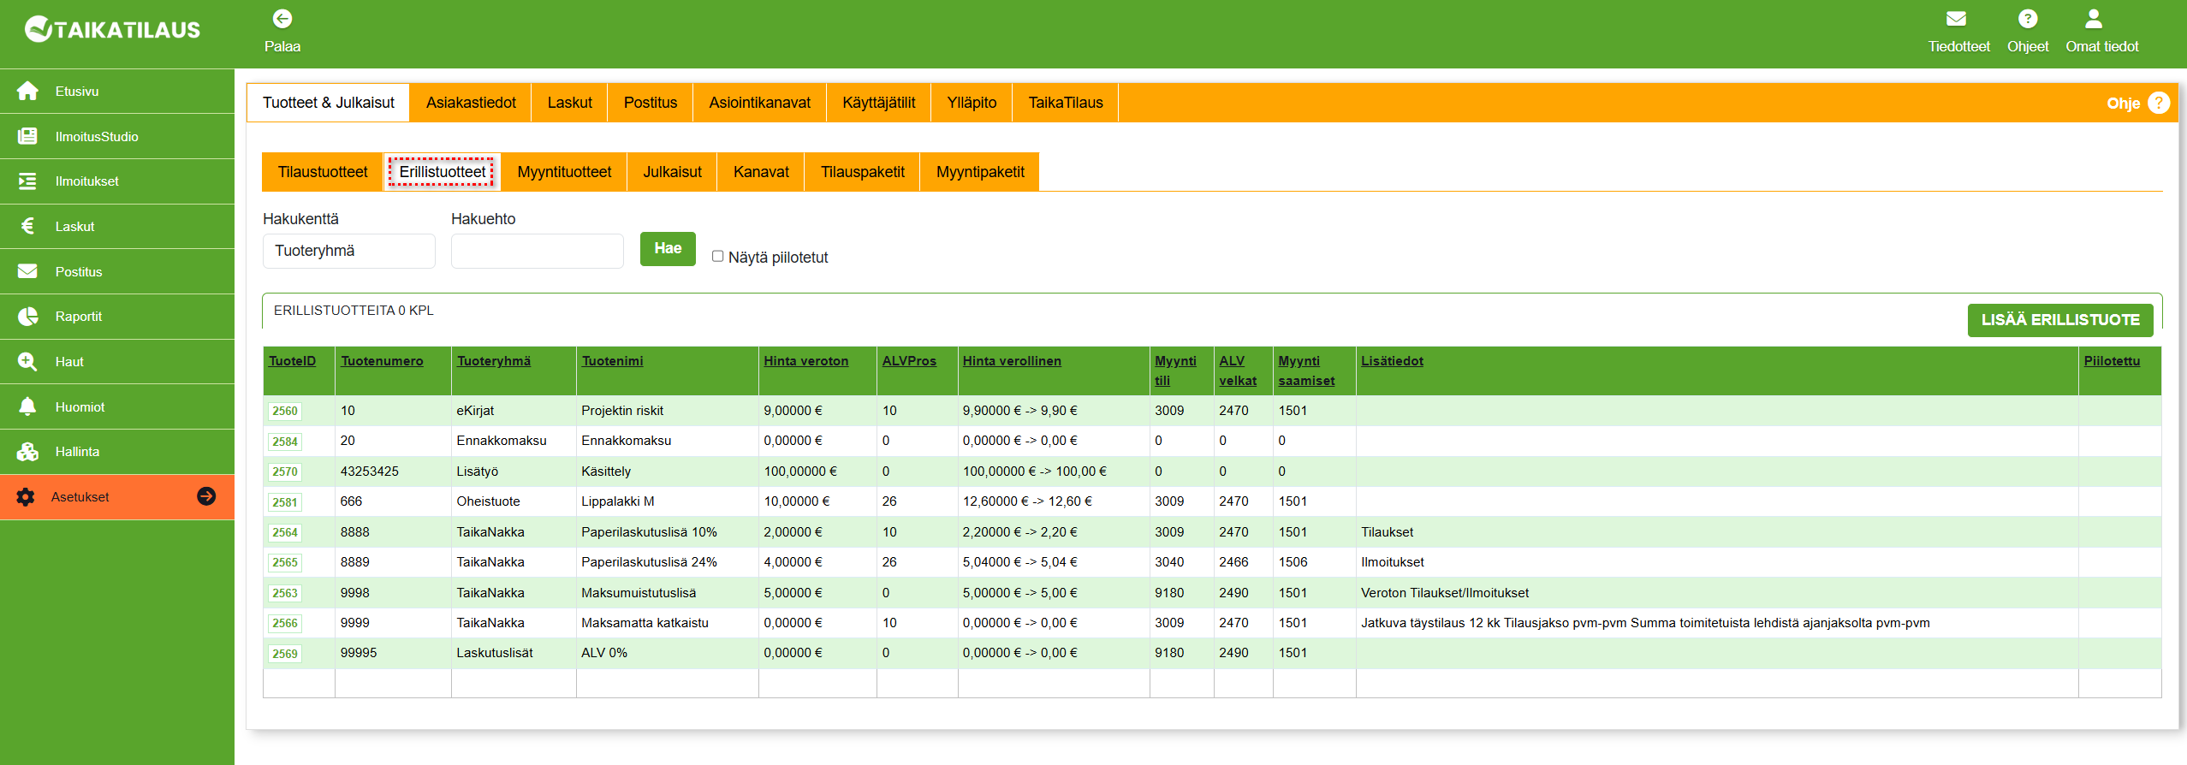Screen dimensions: 2187x765
Task: Open Raportit pie chart icon
Action: click(x=27, y=317)
